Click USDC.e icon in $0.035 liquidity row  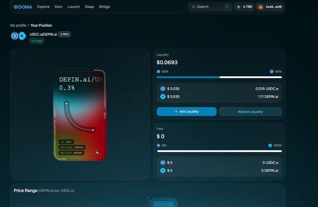click(163, 89)
